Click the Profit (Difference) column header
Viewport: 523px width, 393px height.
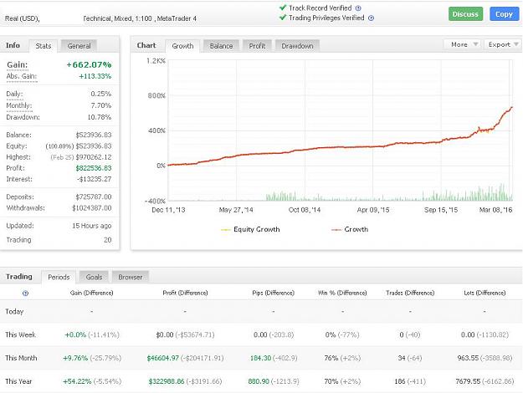(x=185, y=293)
